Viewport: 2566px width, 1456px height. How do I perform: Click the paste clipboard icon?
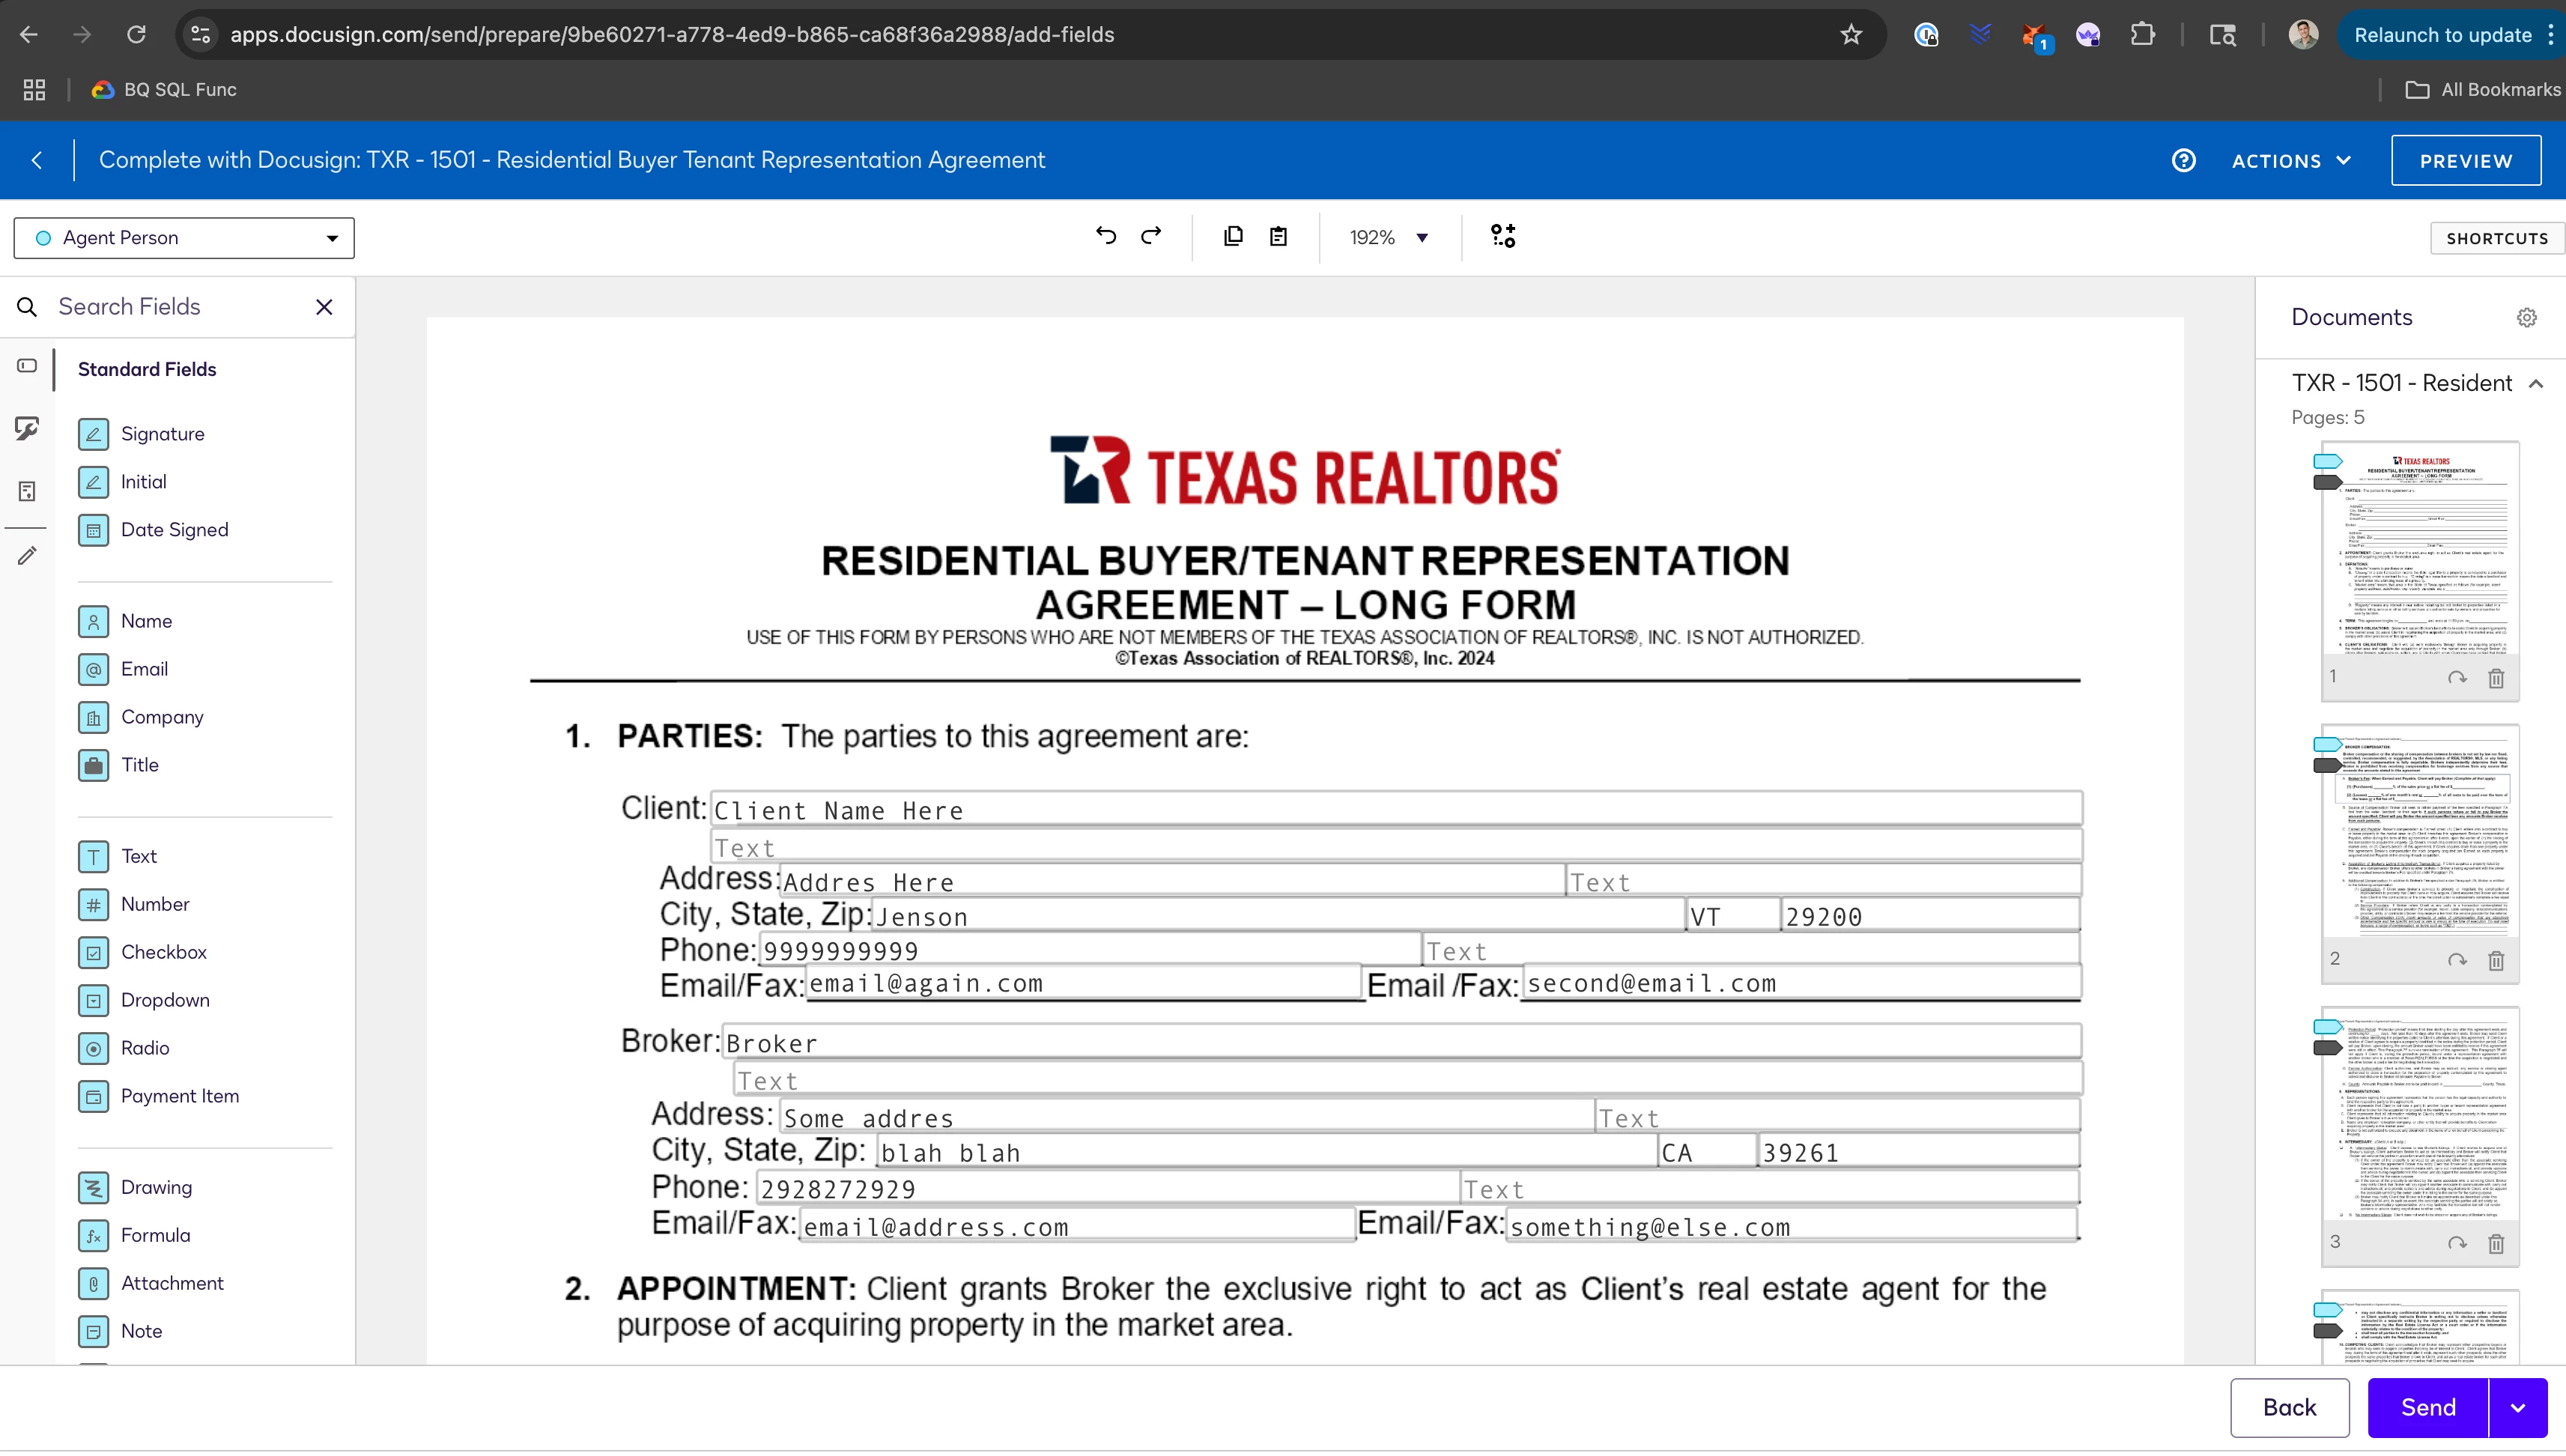[1278, 236]
